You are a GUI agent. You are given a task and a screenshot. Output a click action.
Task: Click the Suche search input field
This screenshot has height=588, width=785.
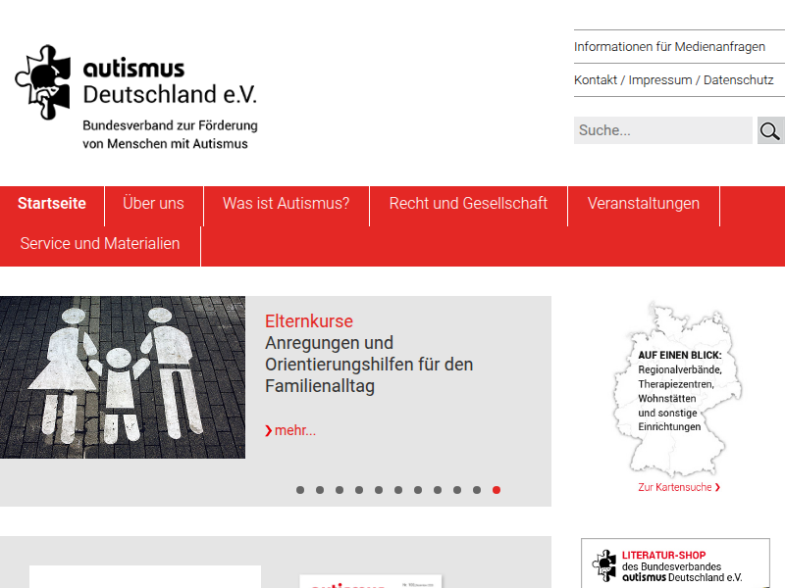(x=662, y=130)
